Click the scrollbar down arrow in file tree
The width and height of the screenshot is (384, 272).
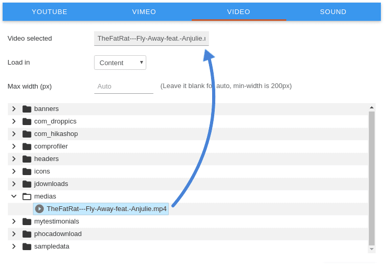(x=371, y=250)
